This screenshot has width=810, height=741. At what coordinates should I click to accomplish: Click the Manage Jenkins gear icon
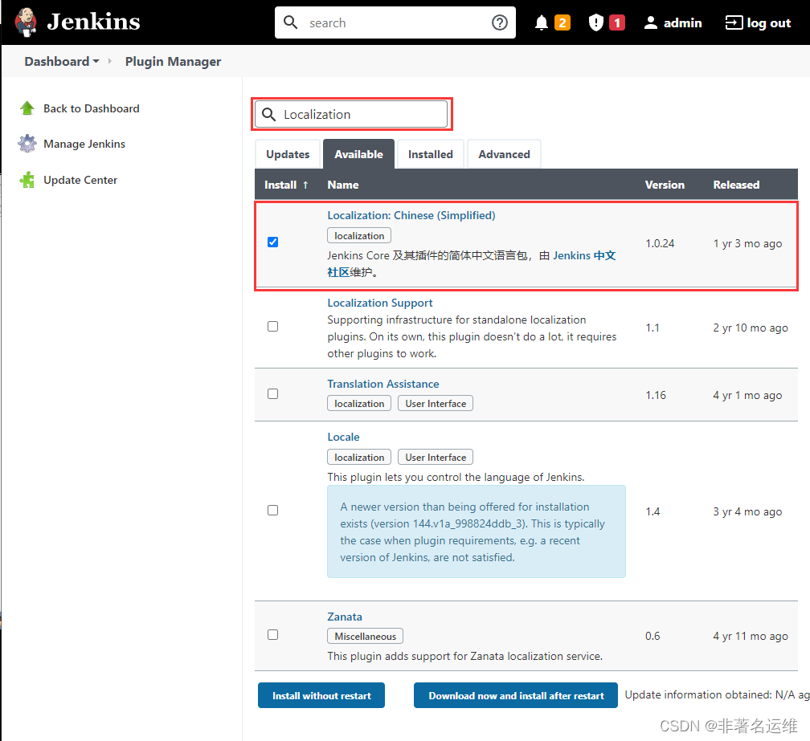[27, 144]
